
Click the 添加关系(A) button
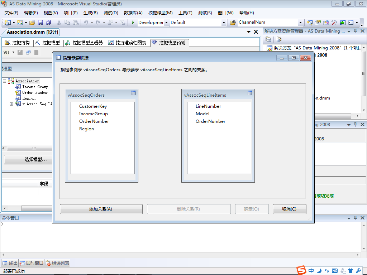pos(101,209)
